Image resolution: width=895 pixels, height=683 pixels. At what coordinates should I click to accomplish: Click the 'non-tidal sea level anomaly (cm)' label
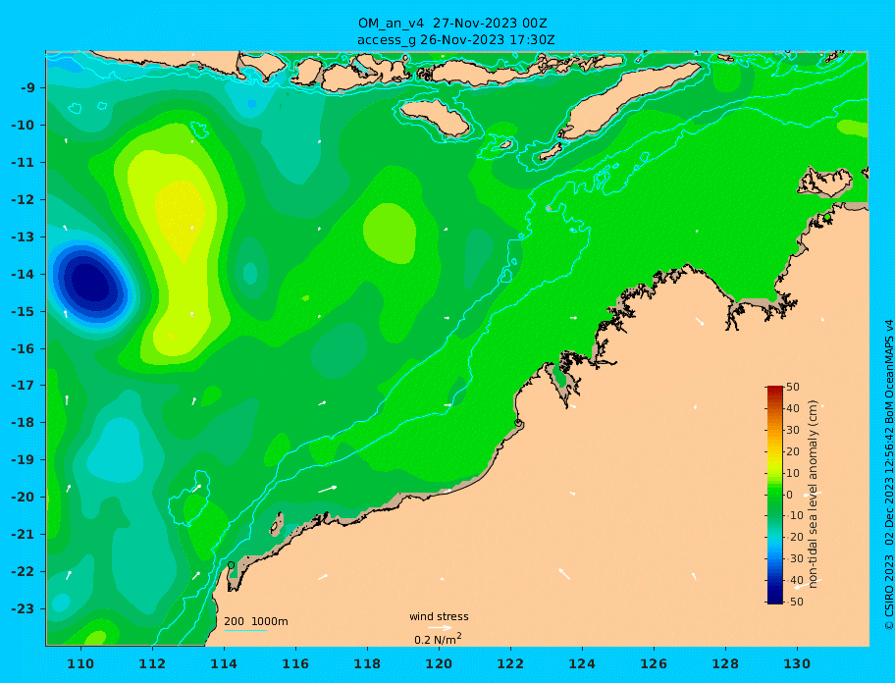pyautogui.click(x=813, y=495)
